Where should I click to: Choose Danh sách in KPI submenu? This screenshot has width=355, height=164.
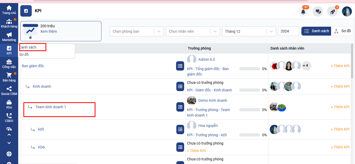pos(28,47)
